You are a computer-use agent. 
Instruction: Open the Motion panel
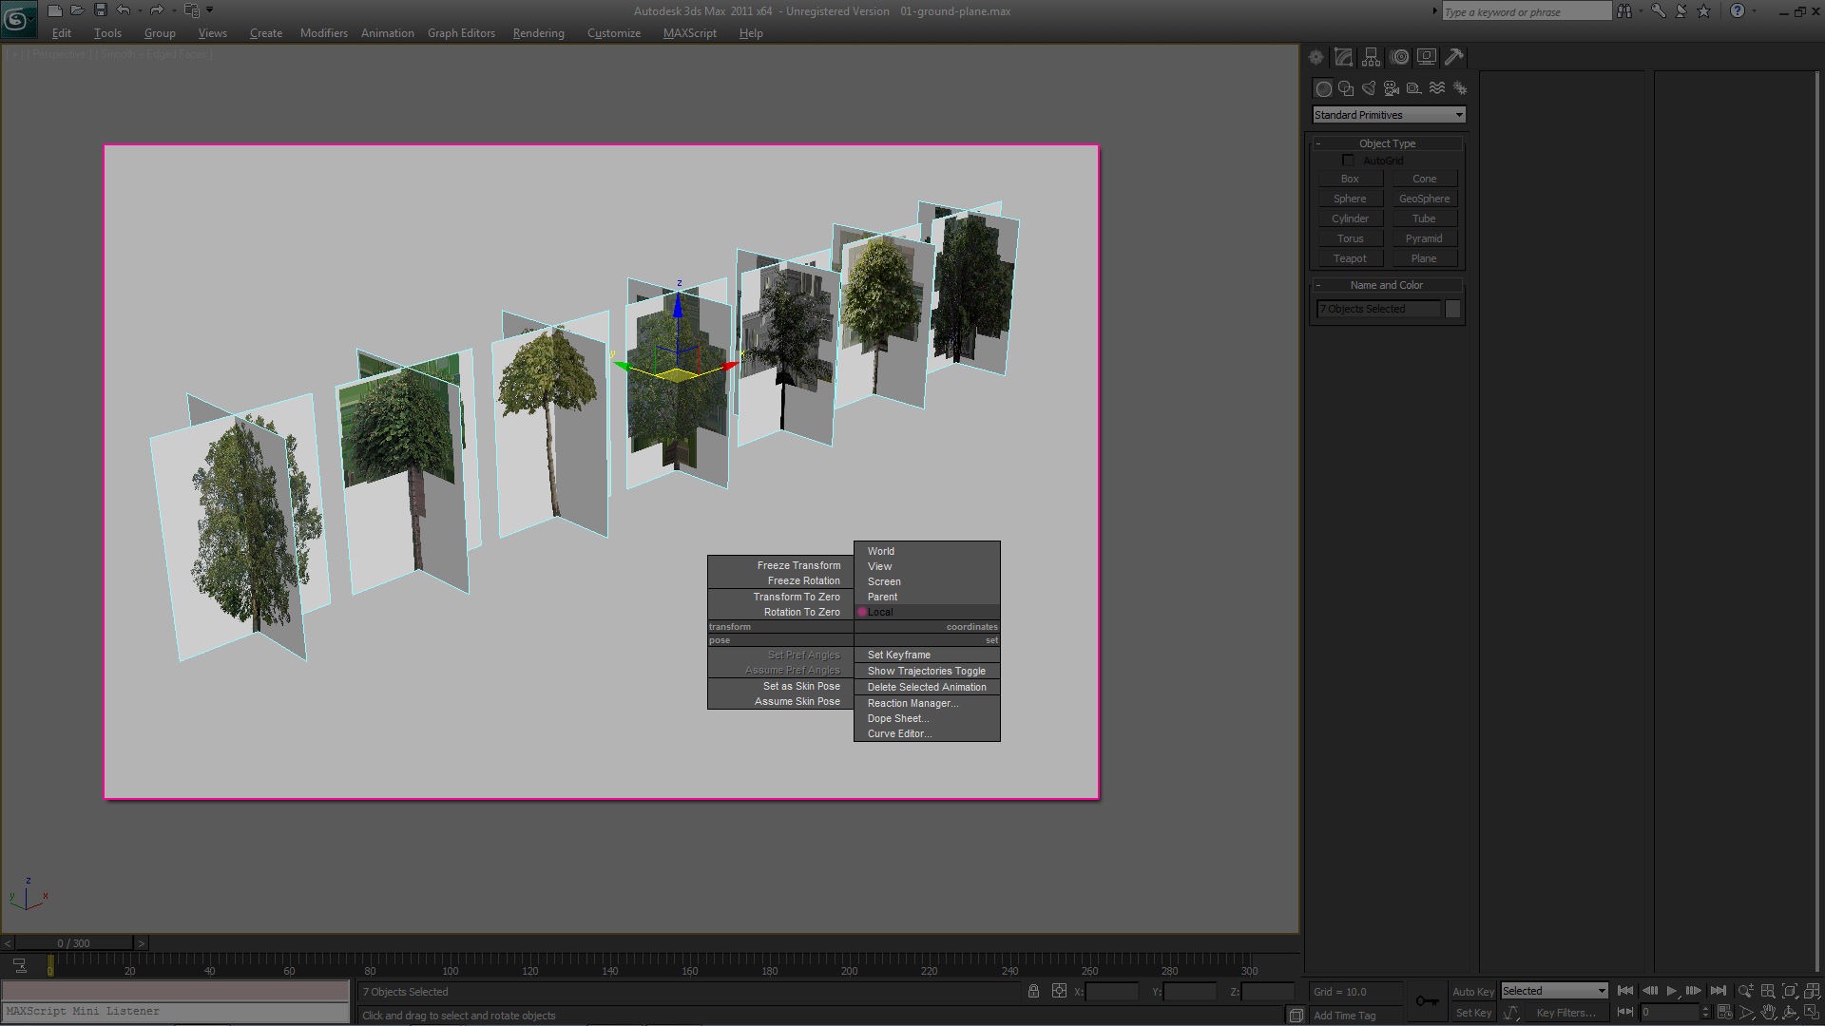coord(1399,57)
